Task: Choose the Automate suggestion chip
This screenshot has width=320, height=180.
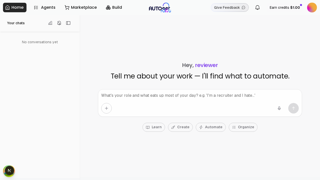Action: pyautogui.click(x=211, y=127)
